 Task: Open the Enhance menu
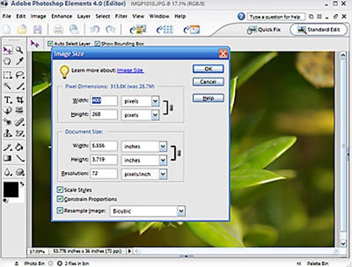(x=62, y=16)
